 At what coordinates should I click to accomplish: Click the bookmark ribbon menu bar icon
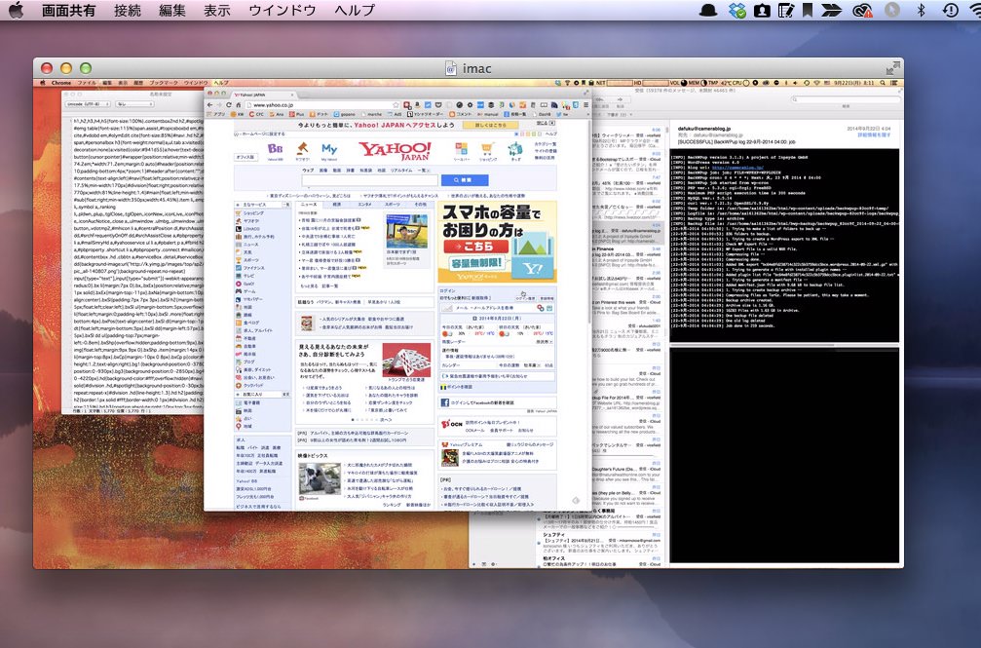(x=808, y=10)
